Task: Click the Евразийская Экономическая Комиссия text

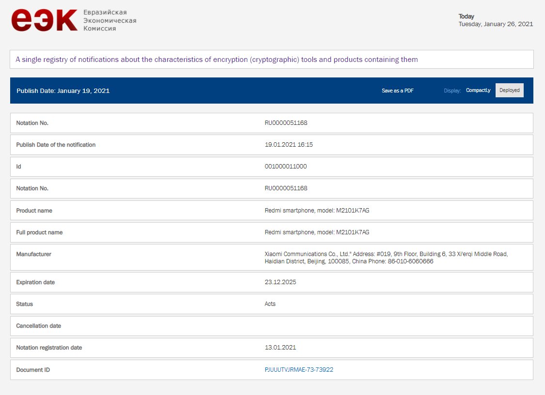Action: tap(109, 20)
